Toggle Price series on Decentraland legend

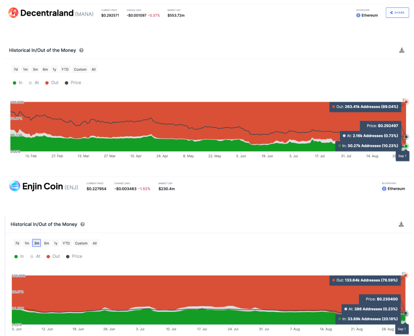(73, 83)
